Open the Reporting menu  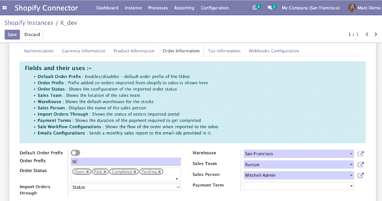184,8
